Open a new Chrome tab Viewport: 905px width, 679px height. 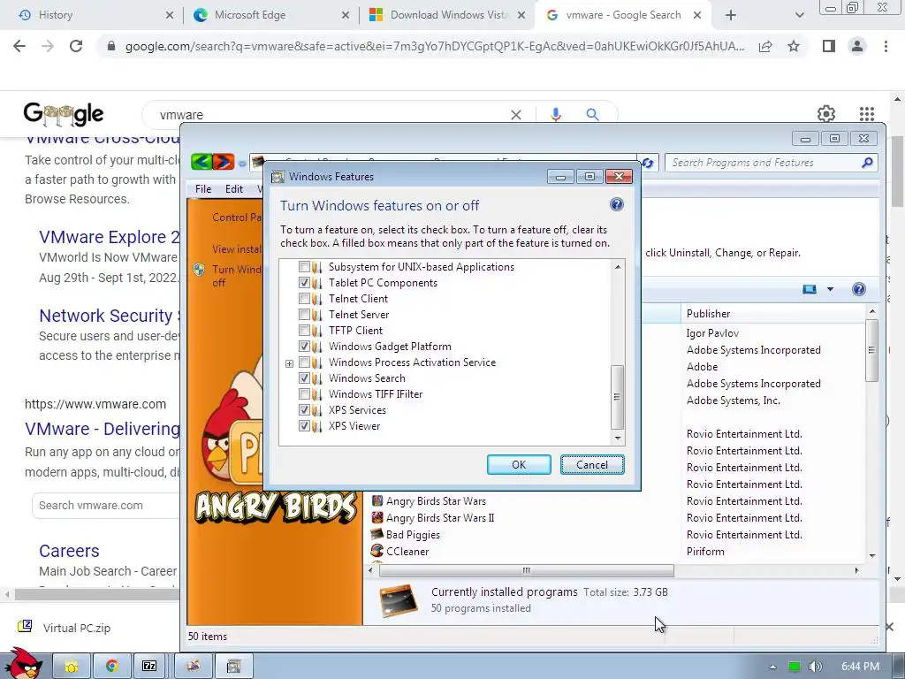coord(731,16)
